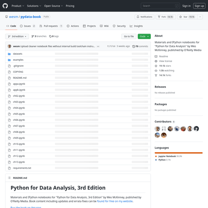
Task: Click the Readme link in About
Action: coord(161,57)
